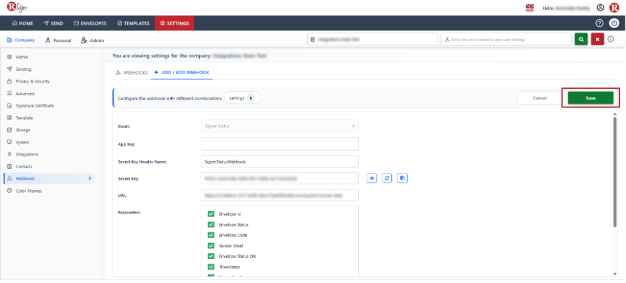
Task: Uncheck the Envelope Status parameter
Action: point(211,224)
